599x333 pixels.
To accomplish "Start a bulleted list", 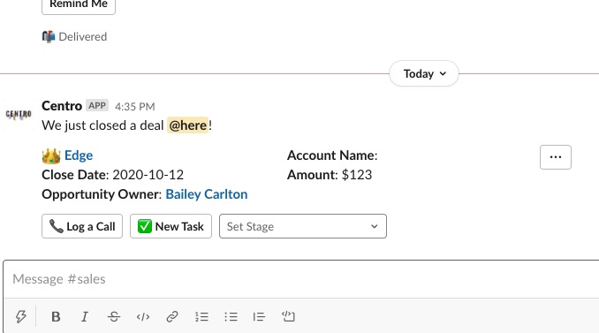I will [231, 316].
